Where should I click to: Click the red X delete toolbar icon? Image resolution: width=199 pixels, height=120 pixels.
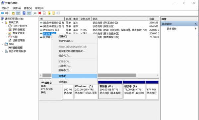pos(39,13)
